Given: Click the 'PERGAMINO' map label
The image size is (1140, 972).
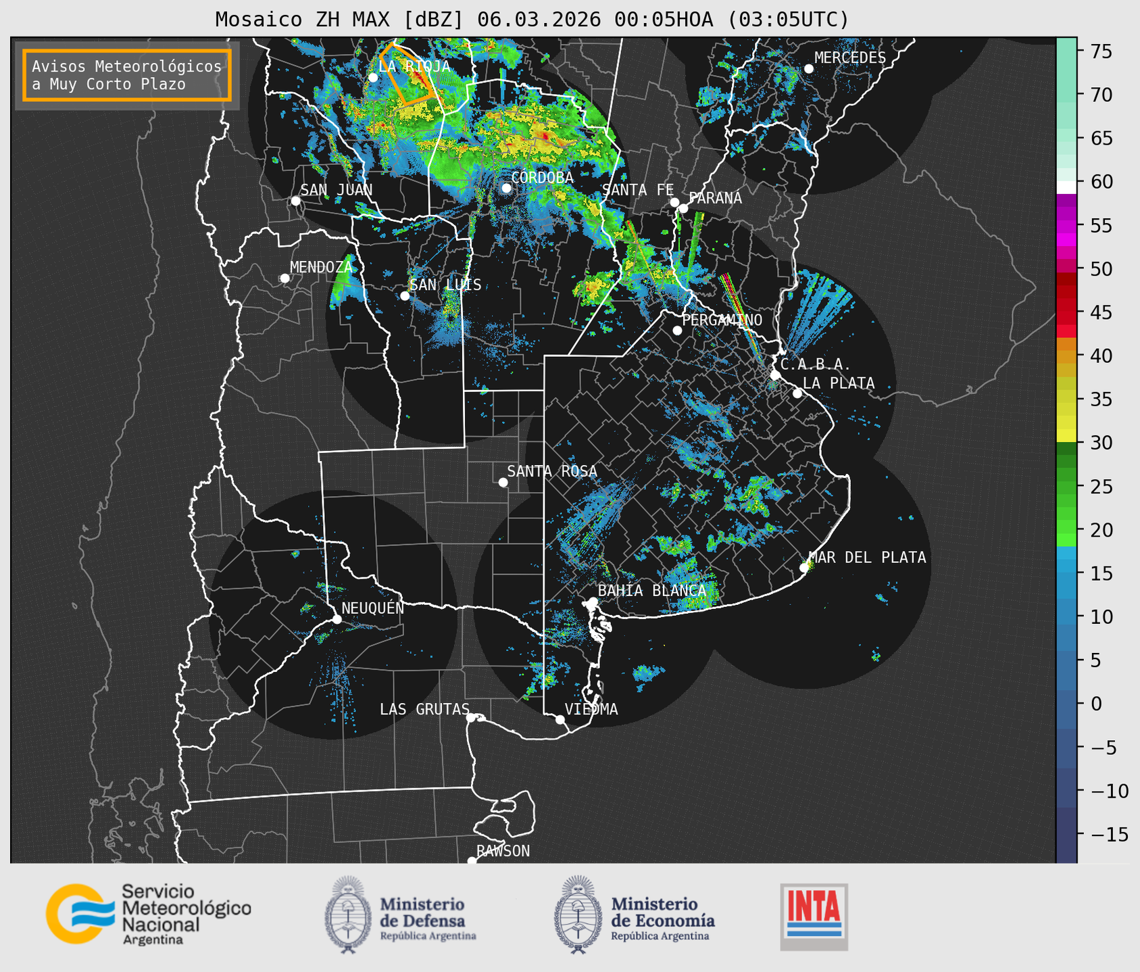Looking at the screenshot, I should [722, 320].
